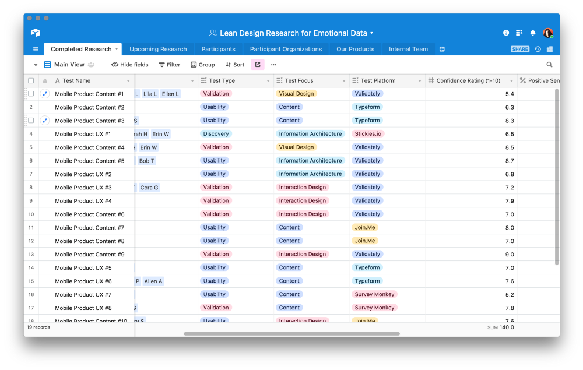Open revision history clock icon
This screenshot has height=370, width=583.
537,49
